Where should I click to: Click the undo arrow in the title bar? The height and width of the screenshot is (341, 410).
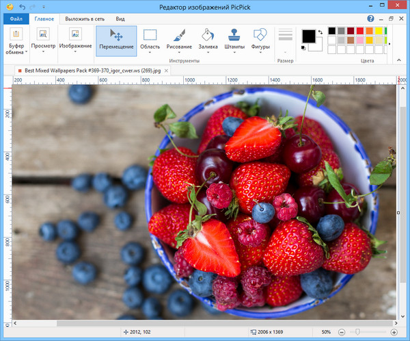click(23, 6)
